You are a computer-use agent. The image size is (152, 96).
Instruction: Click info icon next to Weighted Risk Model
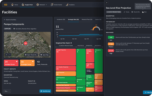71,43
